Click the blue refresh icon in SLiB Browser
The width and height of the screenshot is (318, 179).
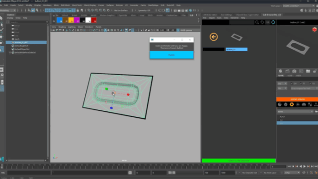273,22
